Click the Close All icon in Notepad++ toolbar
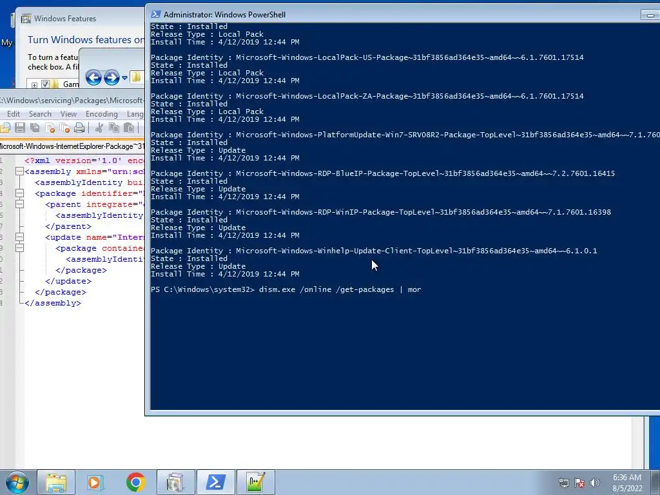Image resolution: width=660 pixels, height=495 pixels. [x=64, y=128]
